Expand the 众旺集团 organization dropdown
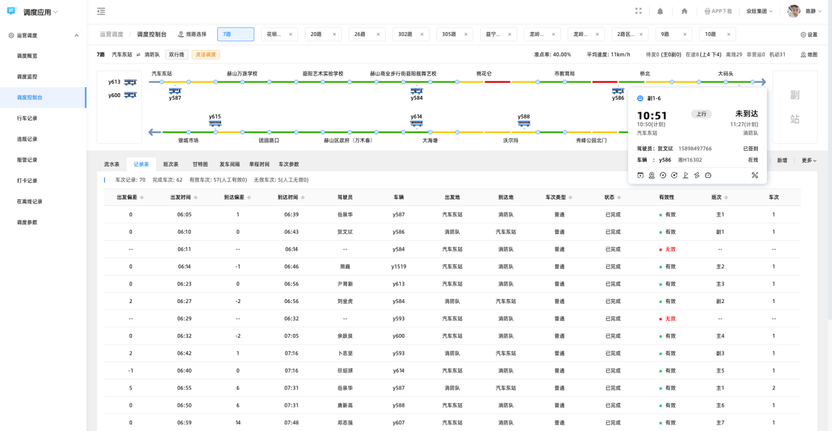Image resolution: width=832 pixels, height=431 pixels. tap(760, 11)
